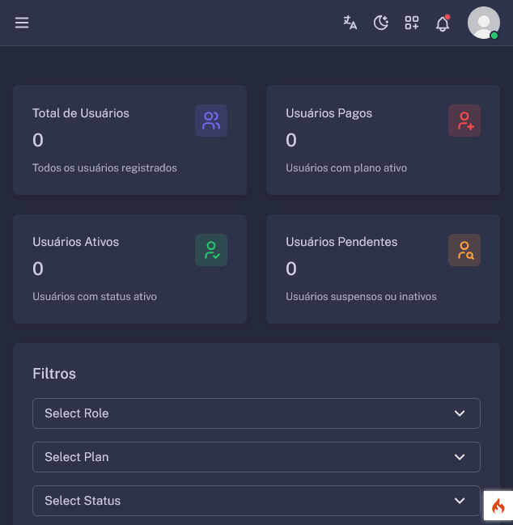Screen dimensions: 513x525
Task: Open the notifications bell
Action: 443,23
